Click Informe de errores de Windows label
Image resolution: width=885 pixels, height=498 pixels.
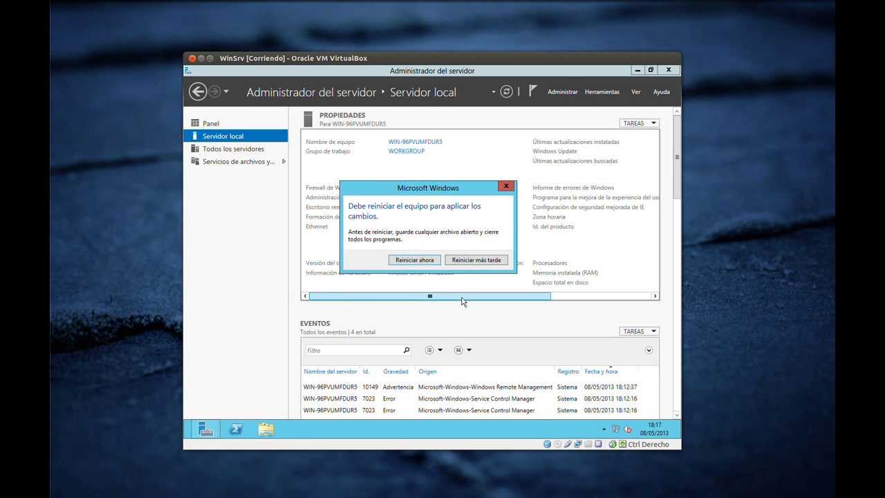(573, 187)
